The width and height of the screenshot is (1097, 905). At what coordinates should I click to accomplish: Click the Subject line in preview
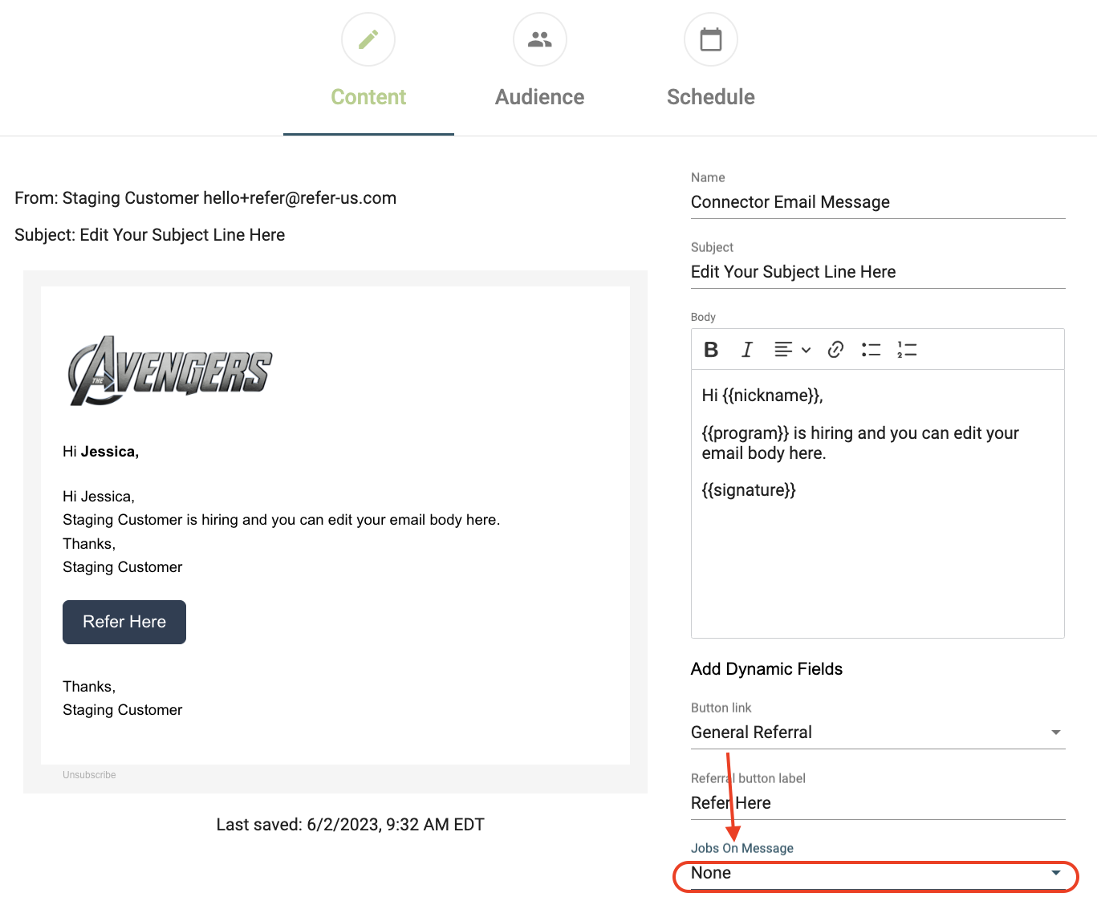pos(150,235)
